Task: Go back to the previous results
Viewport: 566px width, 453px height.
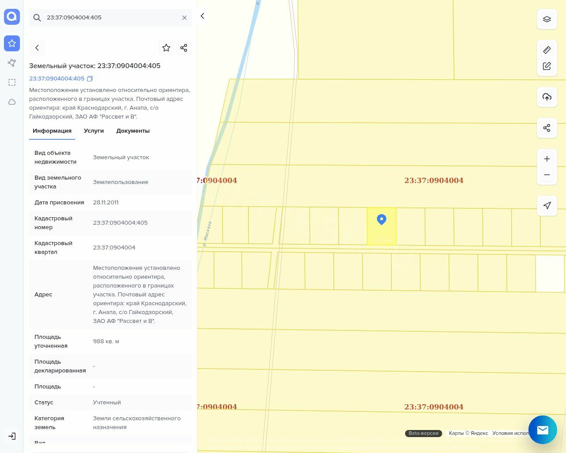Action: coord(37,48)
